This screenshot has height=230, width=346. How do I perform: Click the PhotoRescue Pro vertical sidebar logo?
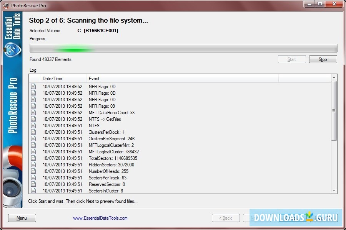tap(12, 111)
